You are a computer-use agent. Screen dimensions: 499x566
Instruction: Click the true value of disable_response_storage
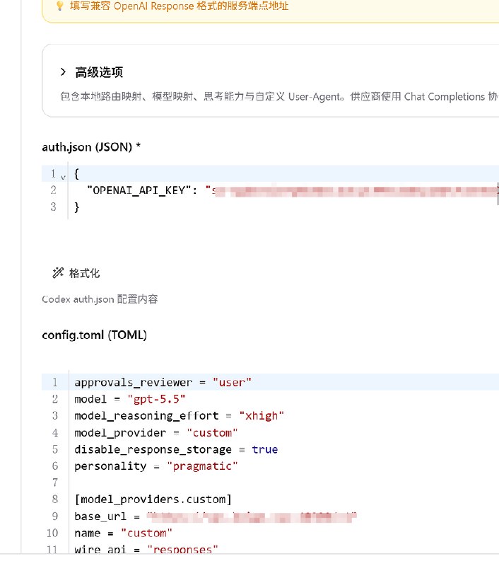[x=264, y=449]
